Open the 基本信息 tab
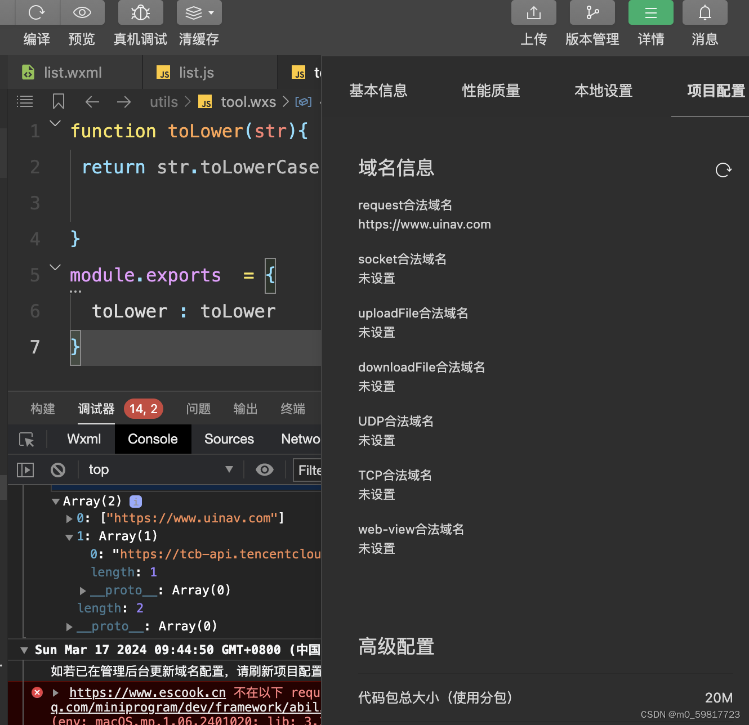 click(x=378, y=91)
